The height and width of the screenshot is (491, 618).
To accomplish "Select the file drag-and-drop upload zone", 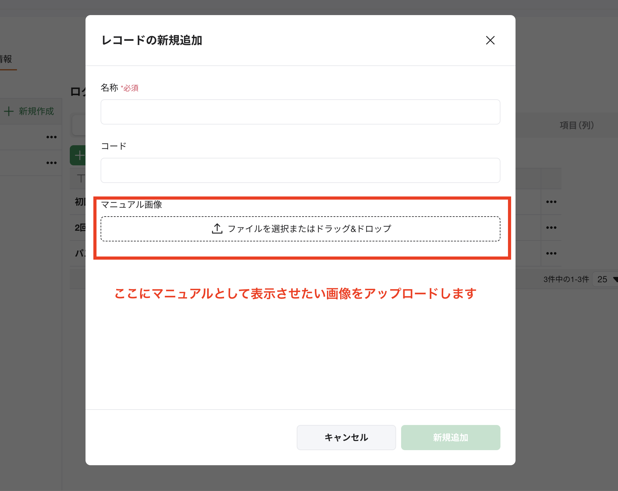I will click(300, 229).
